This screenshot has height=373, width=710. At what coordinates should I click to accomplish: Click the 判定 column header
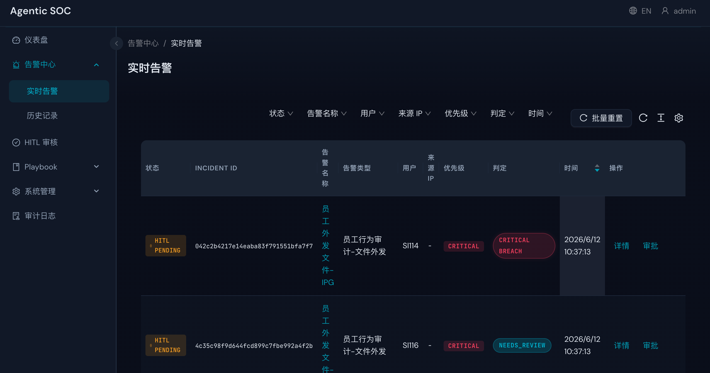click(500, 168)
